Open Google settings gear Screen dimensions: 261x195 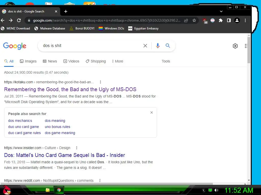point(235,46)
